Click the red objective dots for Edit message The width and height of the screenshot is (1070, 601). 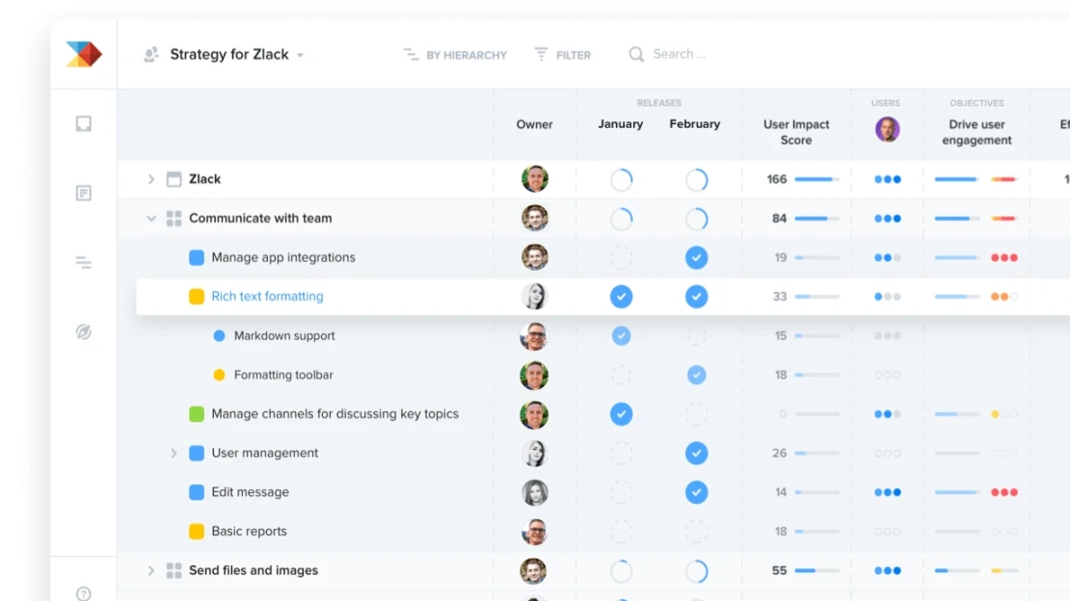[x=1003, y=492]
